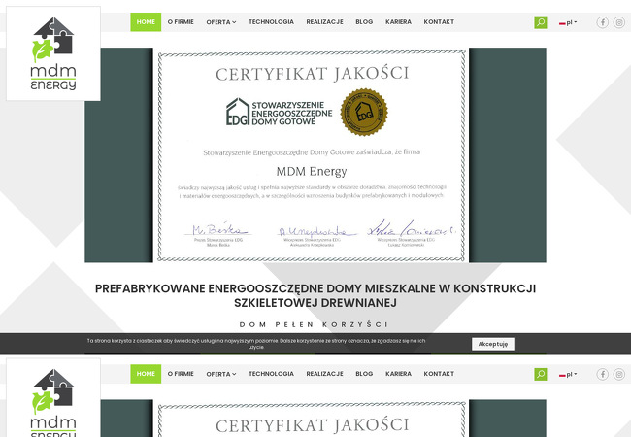Open REALIZACJE in lower navigation
The height and width of the screenshot is (437, 631).
[x=324, y=374]
